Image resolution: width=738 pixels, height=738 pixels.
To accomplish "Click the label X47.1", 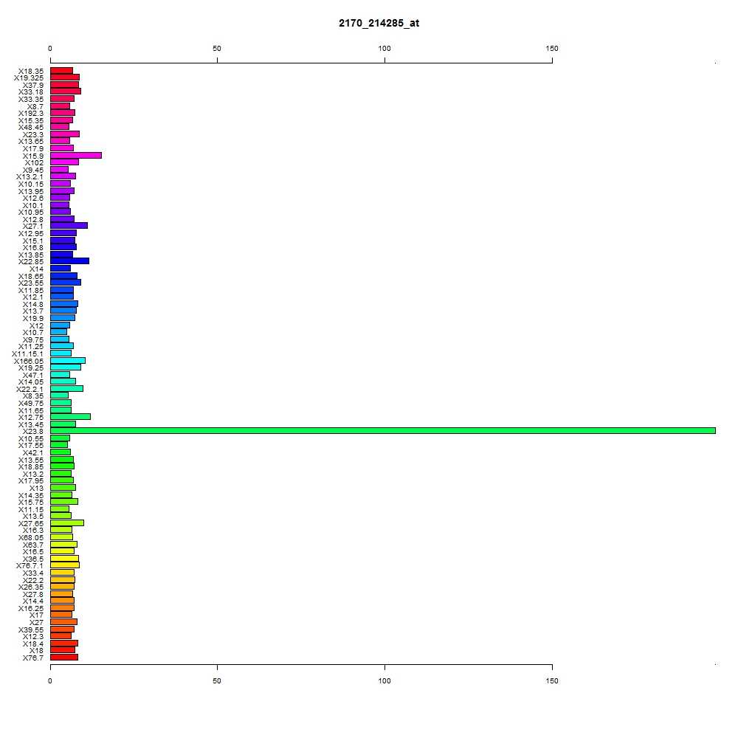I will tap(33, 376).
